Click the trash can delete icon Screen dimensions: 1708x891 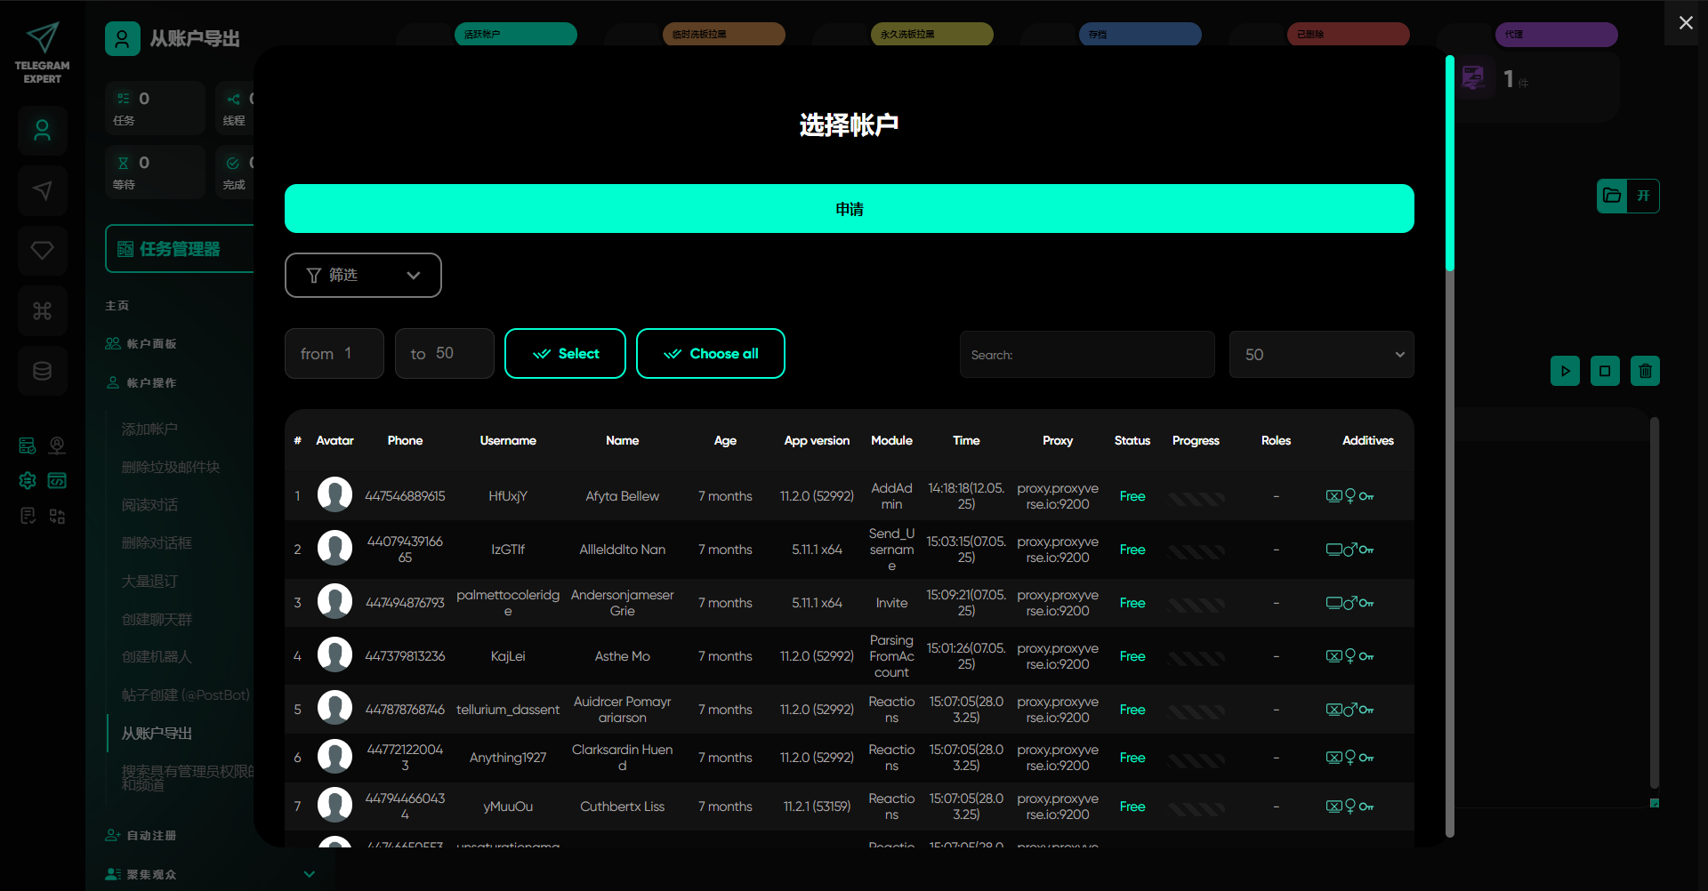click(x=1645, y=371)
